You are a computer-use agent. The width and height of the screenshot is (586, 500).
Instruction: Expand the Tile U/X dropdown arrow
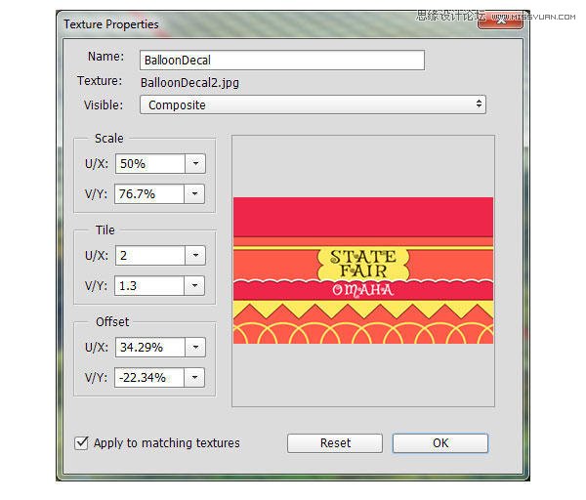(195, 256)
